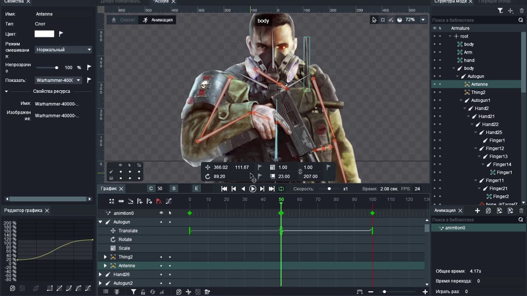Toggle visibility dot for Hand26 timeline row
Viewport: 527px width, 296px height.
pyautogui.click(x=161, y=275)
